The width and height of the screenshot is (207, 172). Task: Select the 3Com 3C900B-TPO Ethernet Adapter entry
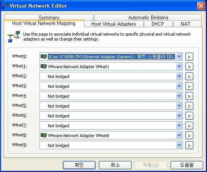pyautogui.click(x=111, y=56)
